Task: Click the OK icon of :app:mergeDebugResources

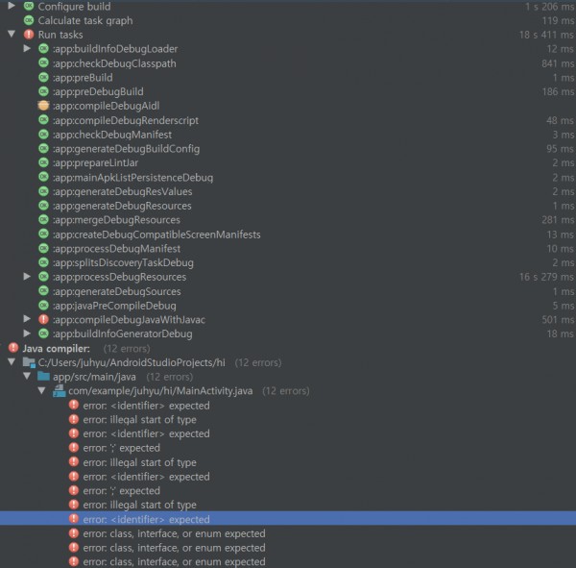Action: (44, 220)
